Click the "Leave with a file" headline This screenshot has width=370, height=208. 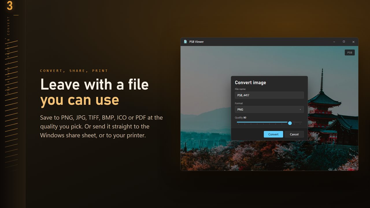click(95, 84)
